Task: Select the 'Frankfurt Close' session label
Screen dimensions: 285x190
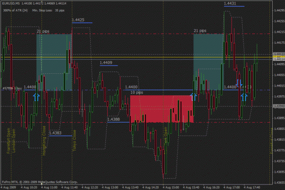Action: [272, 141]
